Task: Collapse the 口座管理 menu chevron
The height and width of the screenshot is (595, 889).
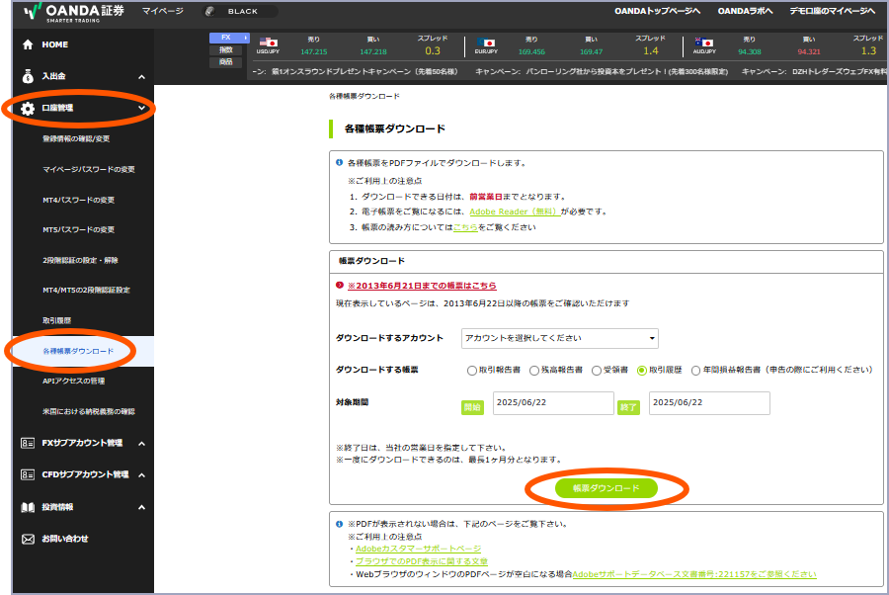Action: (x=141, y=108)
